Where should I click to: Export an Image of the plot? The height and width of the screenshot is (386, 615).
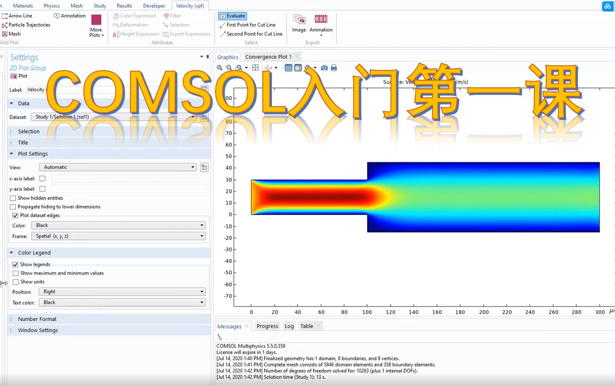pyautogui.click(x=299, y=23)
